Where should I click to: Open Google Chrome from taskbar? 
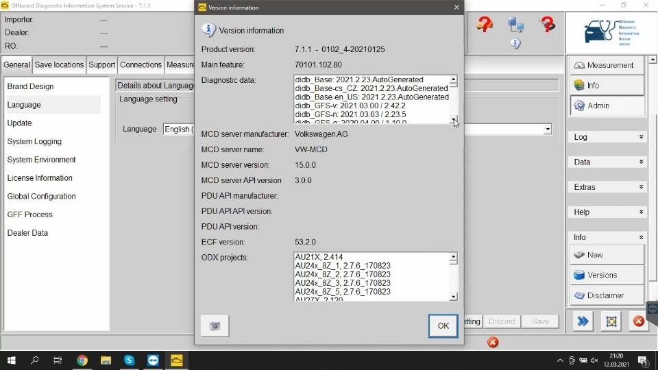point(82,360)
